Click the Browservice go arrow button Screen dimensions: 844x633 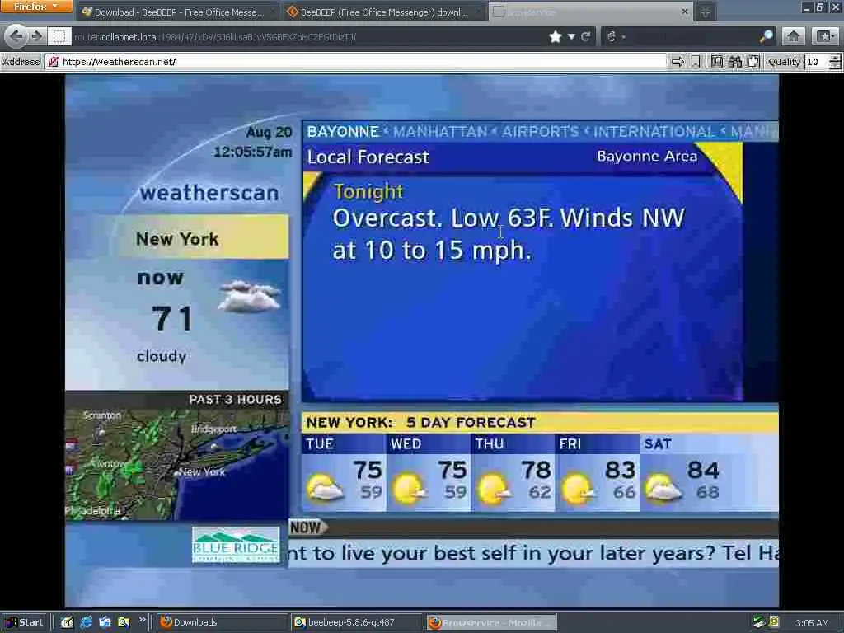(678, 62)
